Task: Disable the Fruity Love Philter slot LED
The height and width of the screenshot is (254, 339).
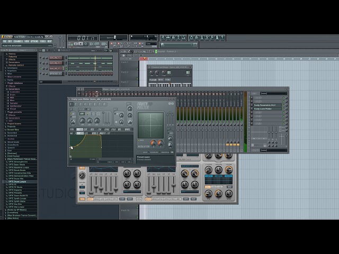Action: coord(283,109)
